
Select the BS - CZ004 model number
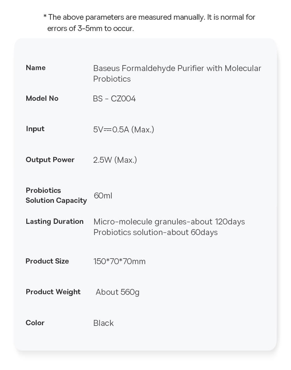(x=114, y=99)
